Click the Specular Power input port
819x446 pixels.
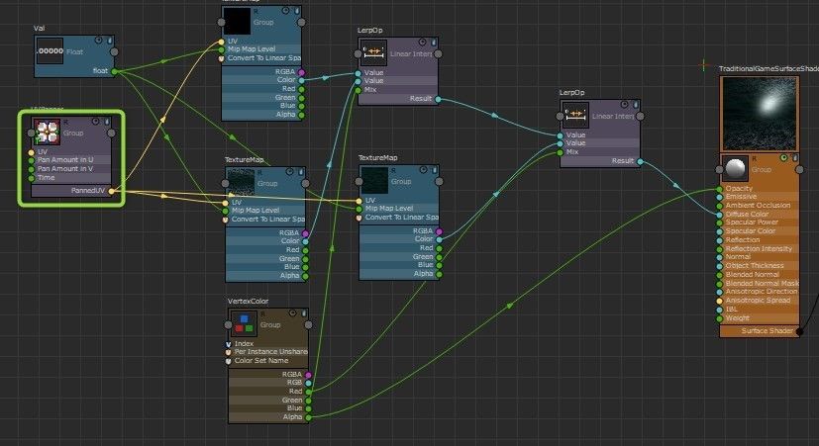pos(720,223)
